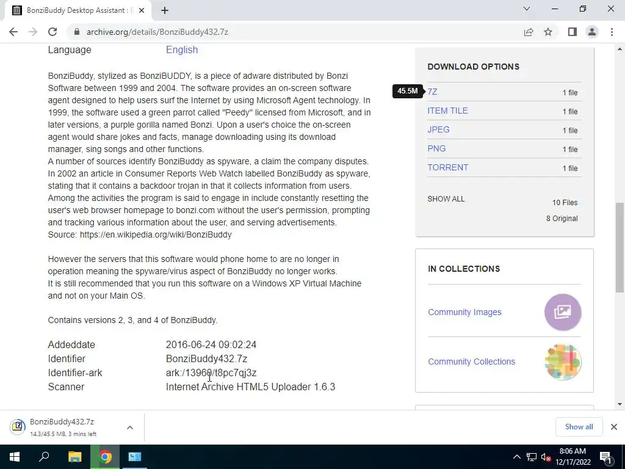Share this page icon in address bar
The image size is (625, 469).
point(529,32)
